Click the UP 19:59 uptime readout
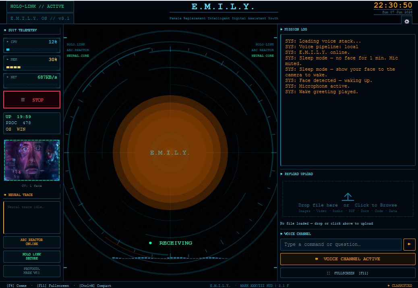 pyautogui.click(x=18, y=117)
